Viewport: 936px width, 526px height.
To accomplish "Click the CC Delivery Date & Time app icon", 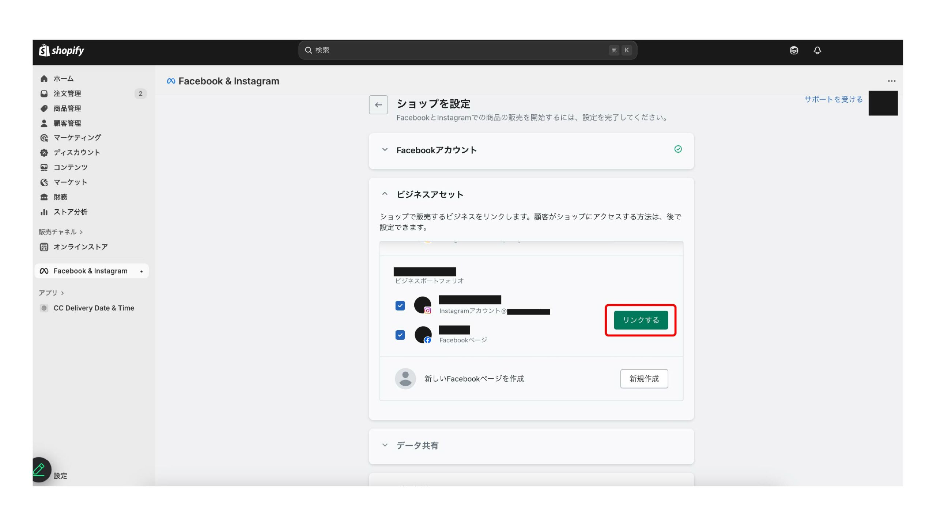I will (x=44, y=308).
